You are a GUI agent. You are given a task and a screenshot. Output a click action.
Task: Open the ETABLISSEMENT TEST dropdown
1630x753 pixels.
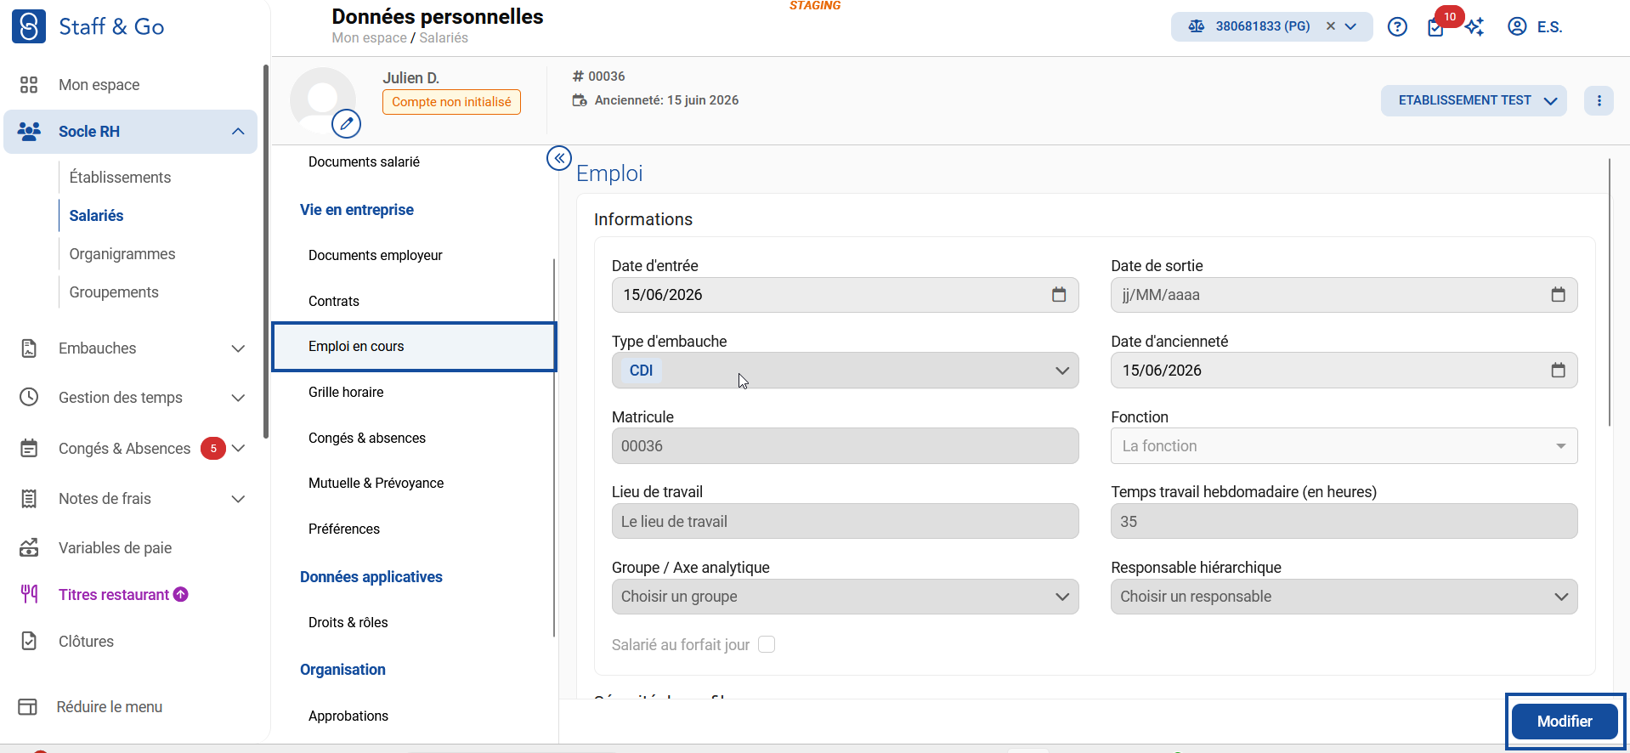pos(1473,100)
